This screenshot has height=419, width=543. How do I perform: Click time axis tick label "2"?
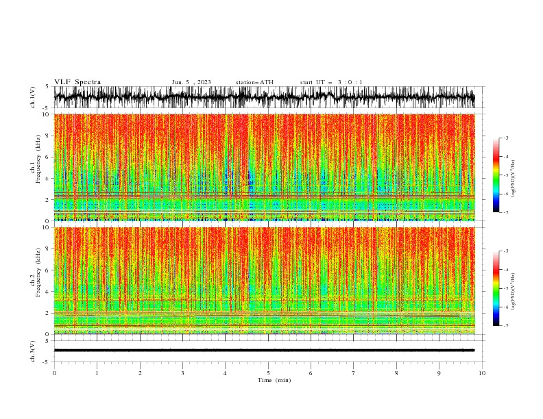(x=140, y=373)
